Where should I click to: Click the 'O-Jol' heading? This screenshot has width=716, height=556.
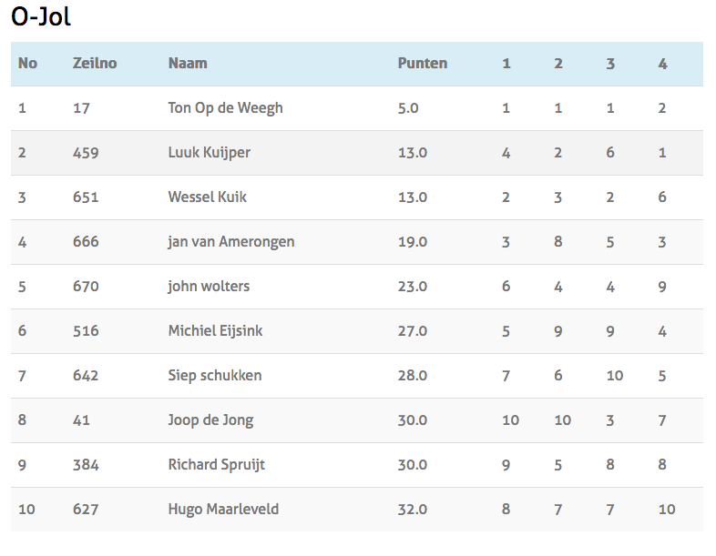[x=40, y=15]
